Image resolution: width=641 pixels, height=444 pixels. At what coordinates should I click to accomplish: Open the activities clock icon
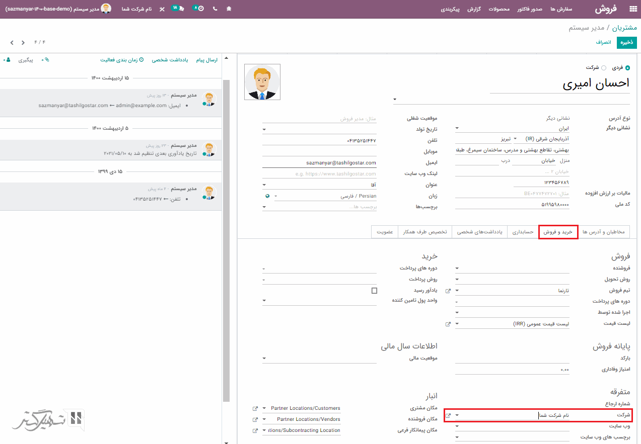point(199,9)
